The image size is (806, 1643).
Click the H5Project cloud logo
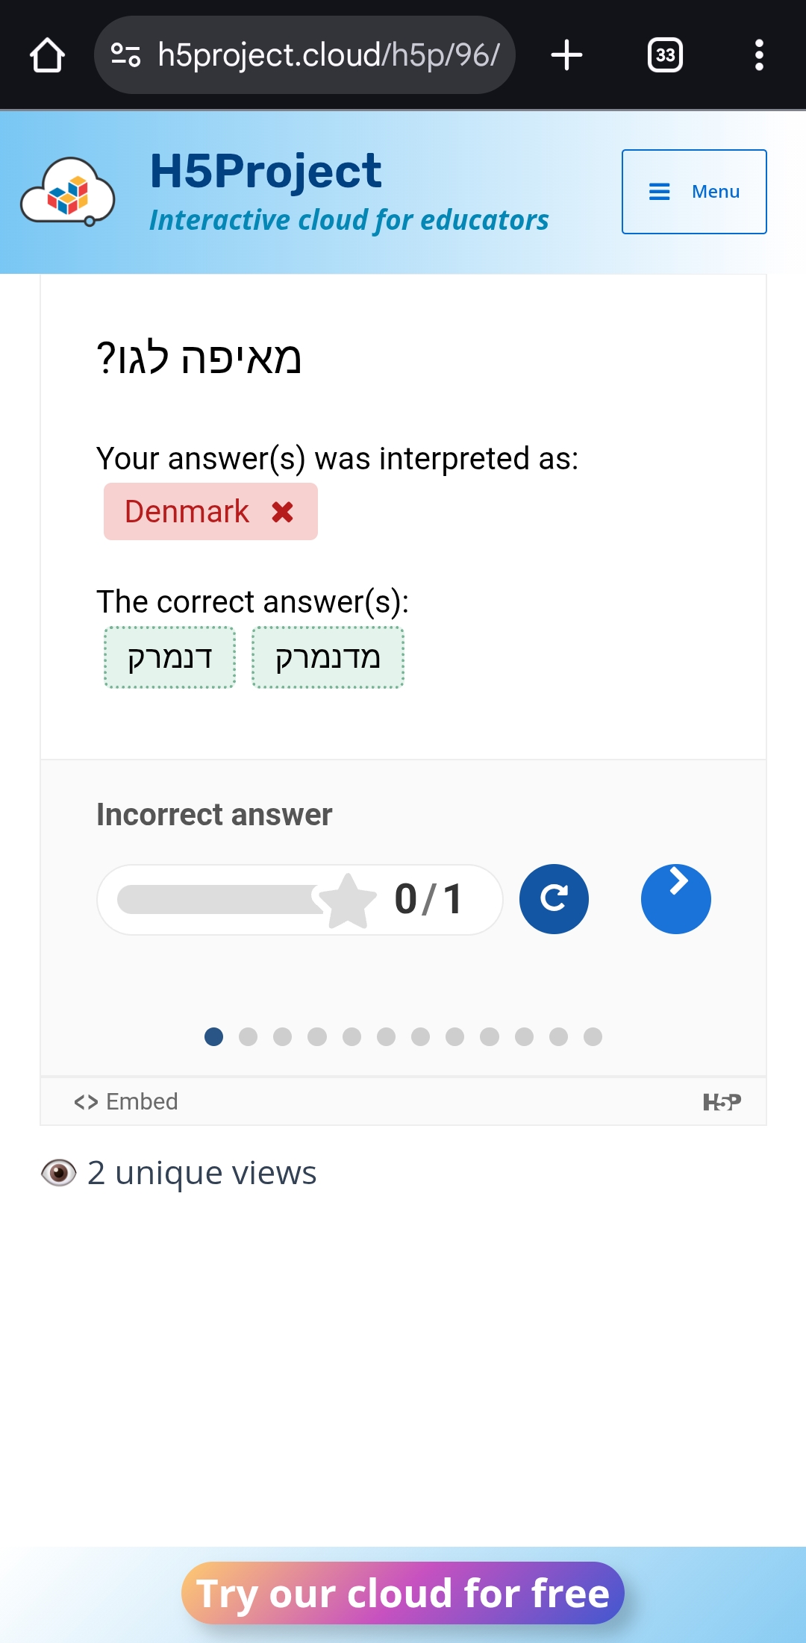click(x=68, y=193)
